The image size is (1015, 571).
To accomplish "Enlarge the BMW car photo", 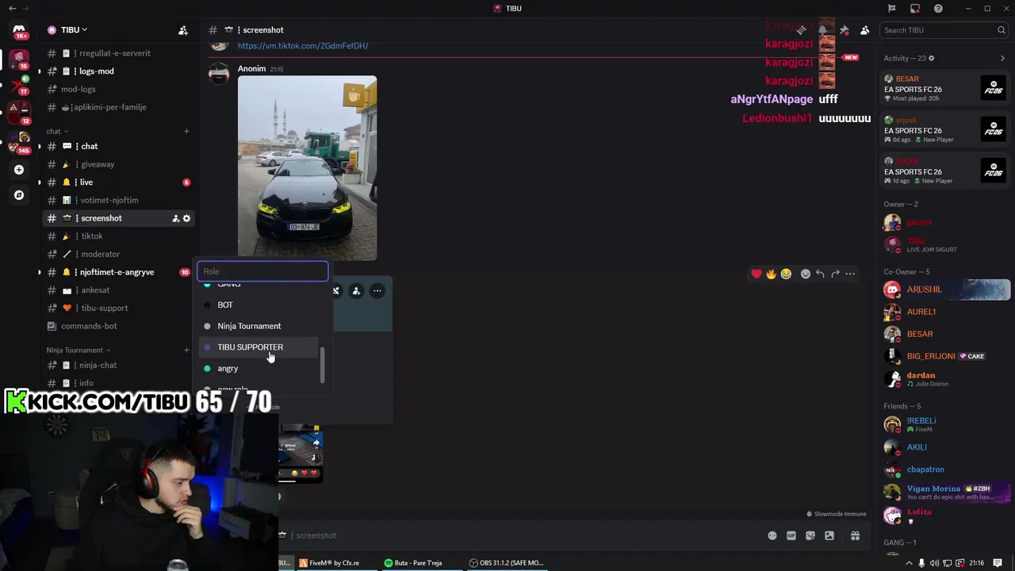I will [x=307, y=167].
